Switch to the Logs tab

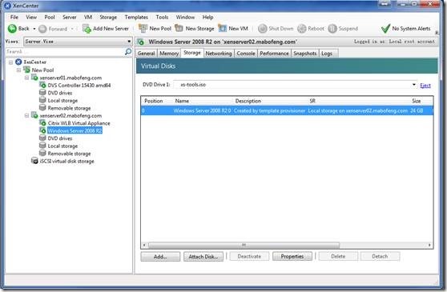click(327, 54)
